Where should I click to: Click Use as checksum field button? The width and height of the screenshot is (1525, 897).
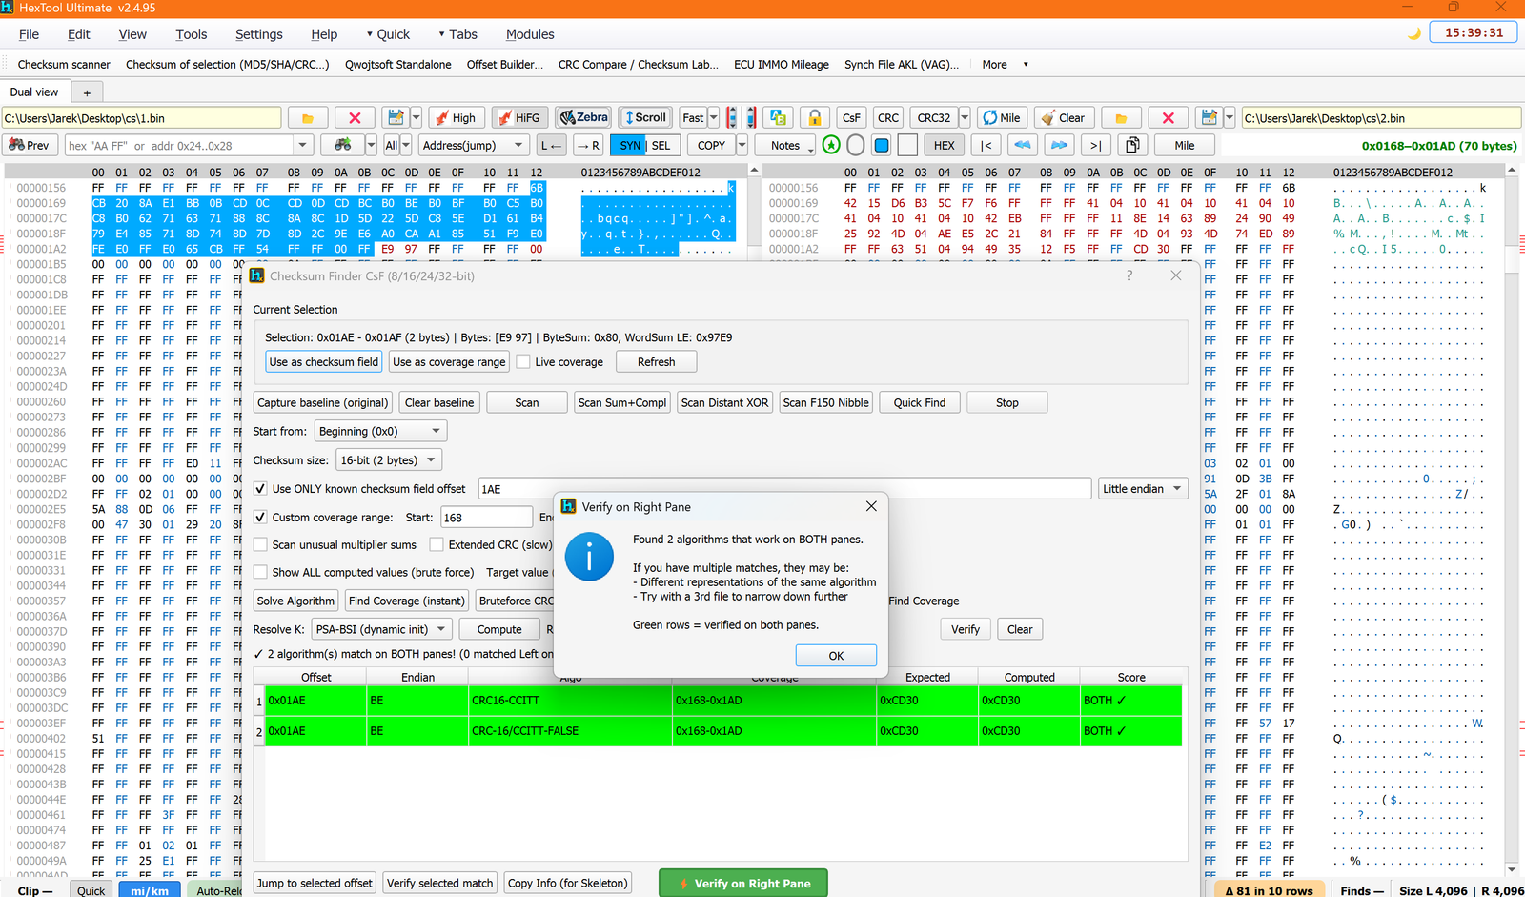[x=324, y=362]
